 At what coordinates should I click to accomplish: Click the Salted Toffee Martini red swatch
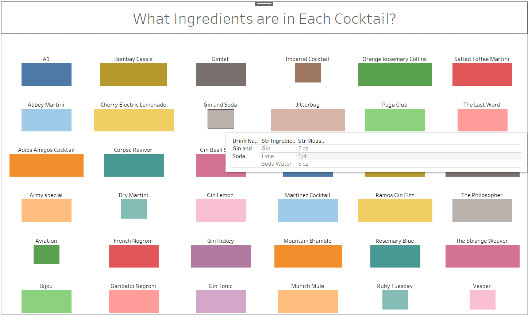(x=482, y=74)
